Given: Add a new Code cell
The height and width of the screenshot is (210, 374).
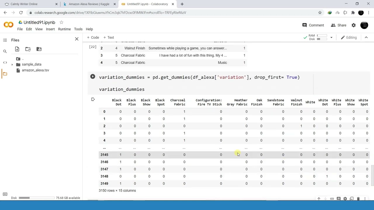Looking at the screenshot, I should pos(93,37).
